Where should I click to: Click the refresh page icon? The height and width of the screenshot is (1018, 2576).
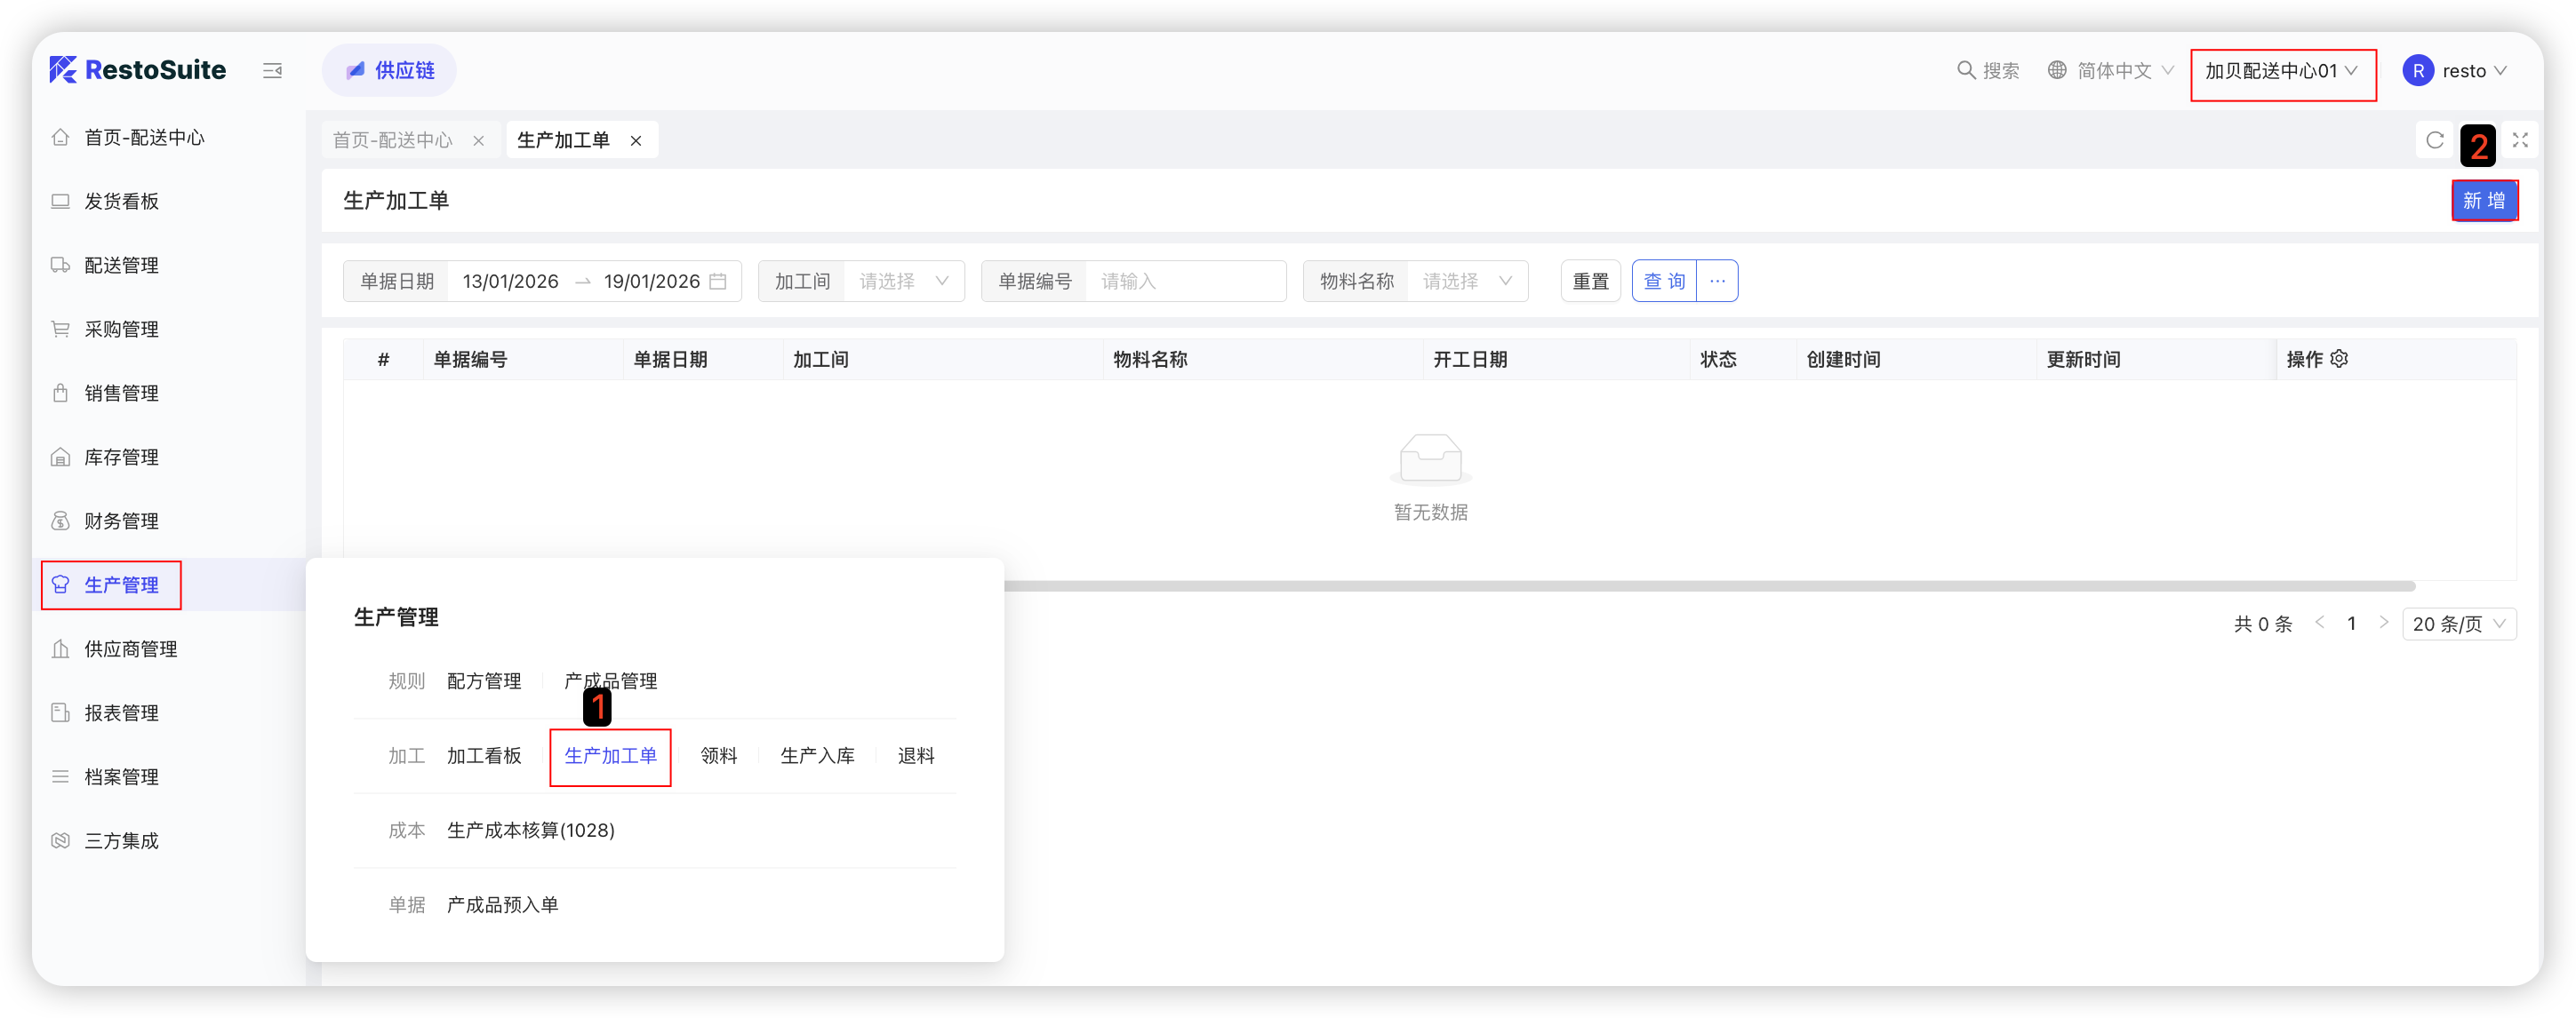coord(2435,141)
